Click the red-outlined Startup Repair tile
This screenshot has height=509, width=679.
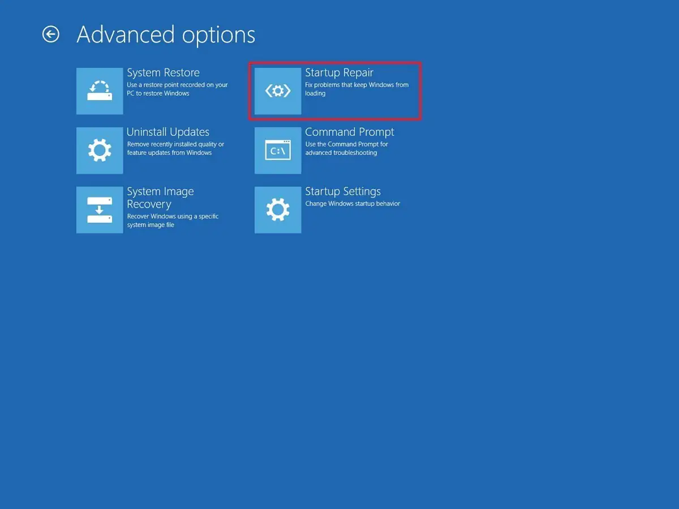tap(335, 90)
